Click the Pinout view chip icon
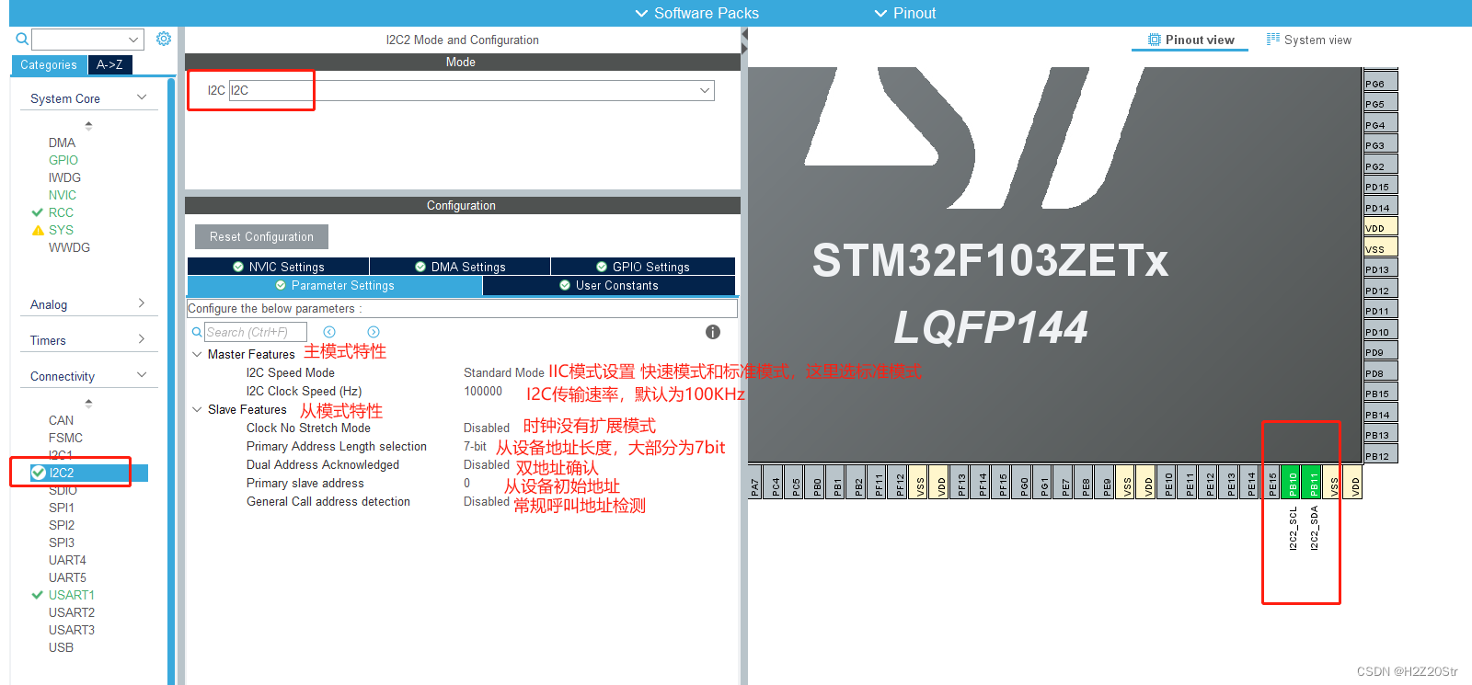The image size is (1472, 685). coord(1155,40)
